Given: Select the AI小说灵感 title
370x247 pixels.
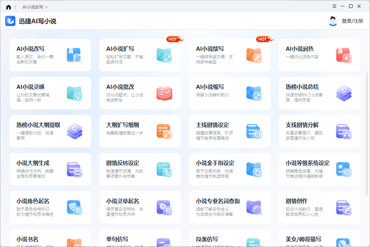Looking at the screenshot, I should [30, 87].
